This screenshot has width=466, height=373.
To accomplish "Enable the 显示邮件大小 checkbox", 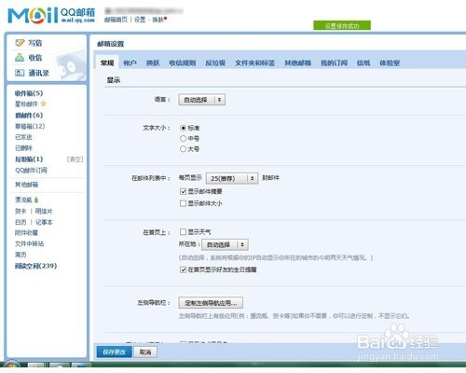I will 183,203.
